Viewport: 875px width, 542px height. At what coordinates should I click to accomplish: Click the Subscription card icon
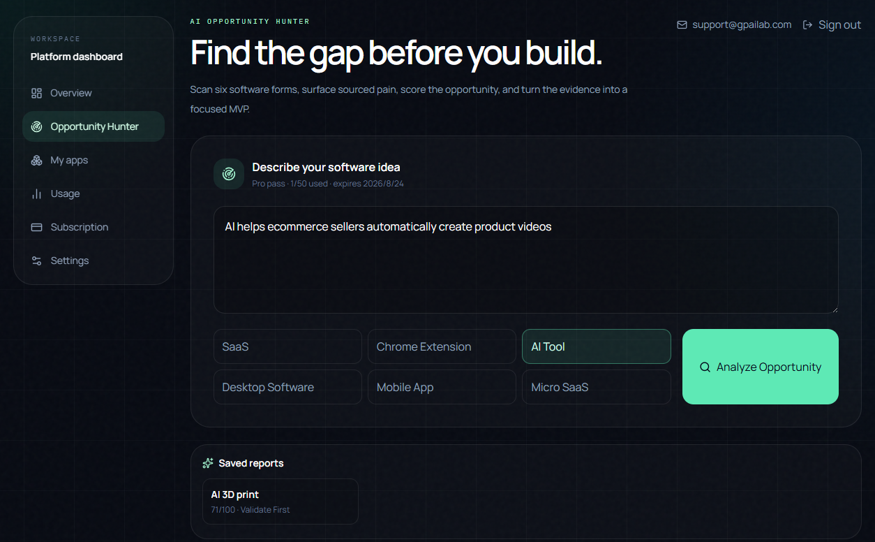pyautogui.click(x=37, y=227)
